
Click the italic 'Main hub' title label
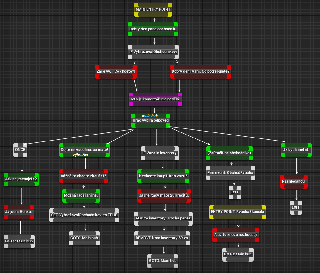pyautogui.click(x=150, y=116)
